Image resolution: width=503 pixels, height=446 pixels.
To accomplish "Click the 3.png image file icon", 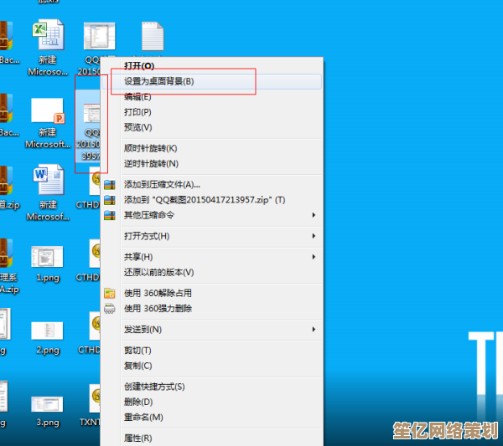I will pos(47,404).
